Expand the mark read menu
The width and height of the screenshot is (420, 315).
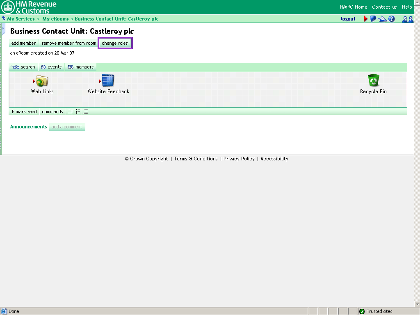pyautogui.click(x=24, y=112)
